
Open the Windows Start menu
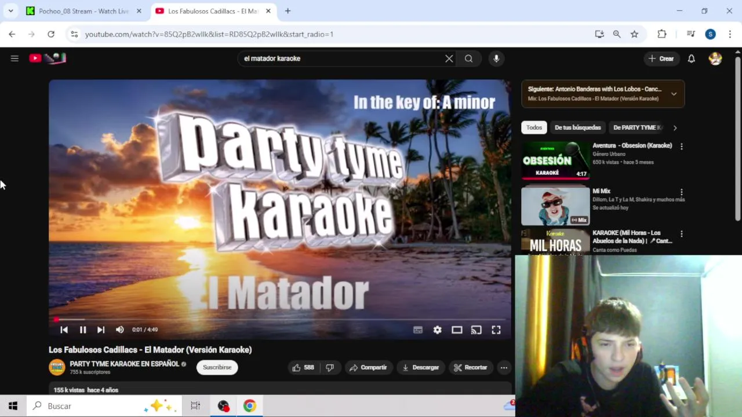13,406
